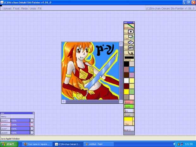Pick the dark red maroon swatch
The height and width of the screenshot is (147, 196).
tap(126, 86)
